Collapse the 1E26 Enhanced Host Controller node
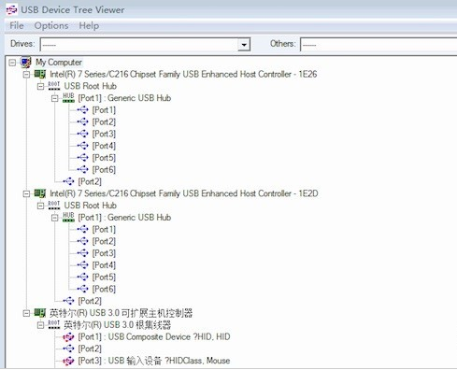The image size is (457, 370). 26,75
